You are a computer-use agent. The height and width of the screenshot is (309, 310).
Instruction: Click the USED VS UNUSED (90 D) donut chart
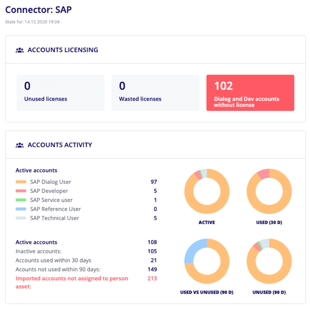(x=207, y=261)
